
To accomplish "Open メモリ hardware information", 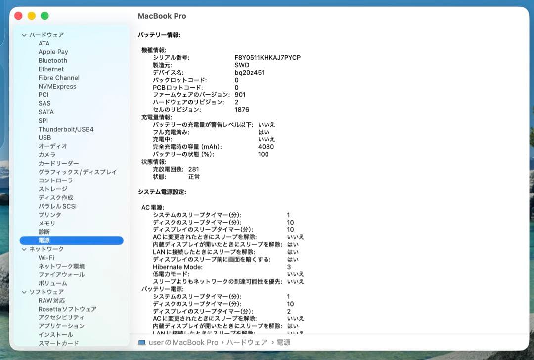I will tap(47, 223).
